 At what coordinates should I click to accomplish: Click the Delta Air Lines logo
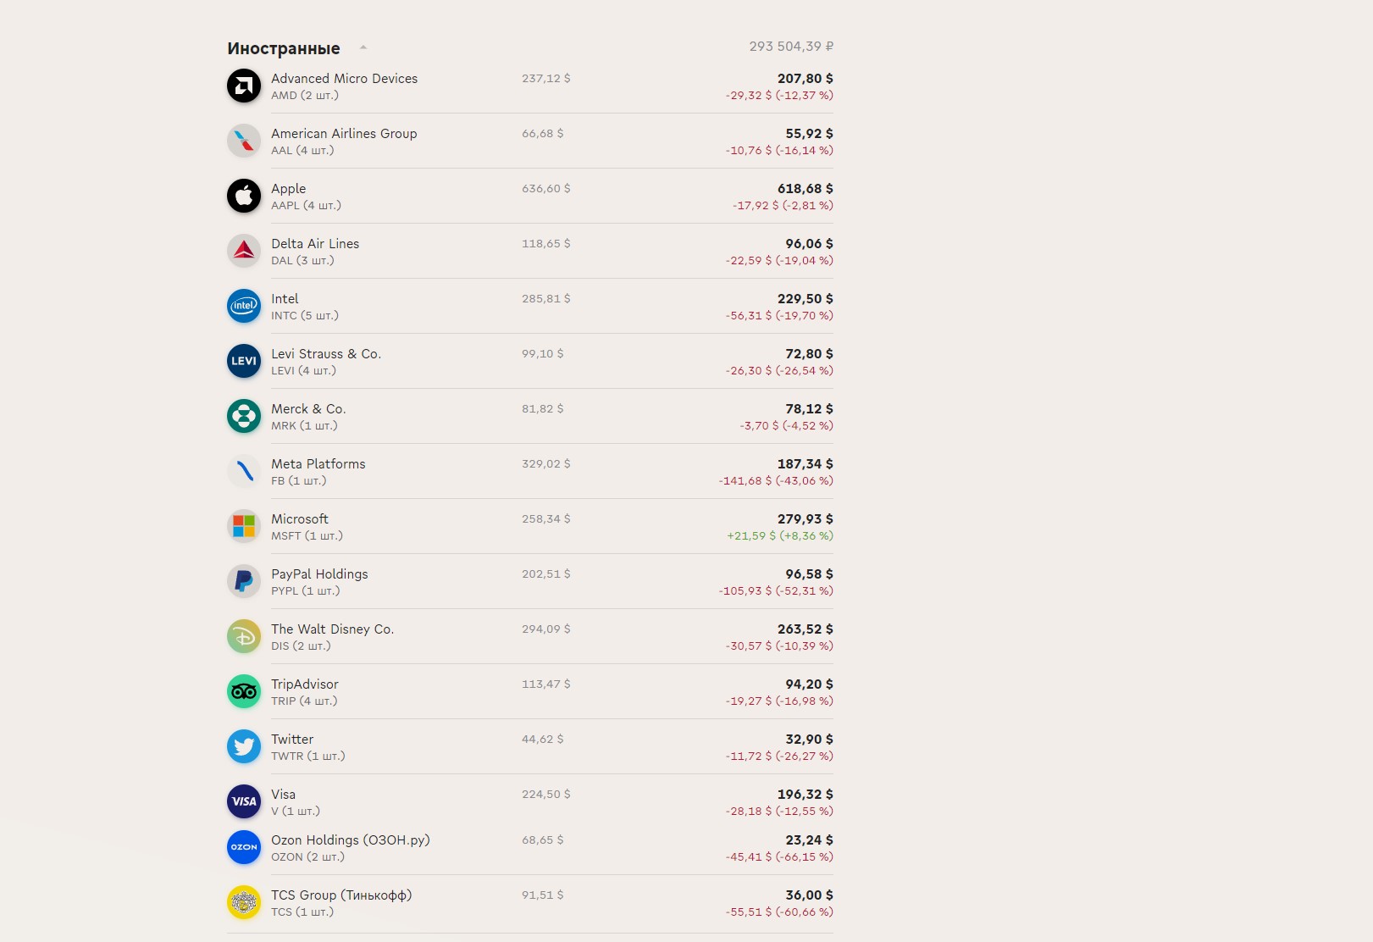(x=244, y=251)
